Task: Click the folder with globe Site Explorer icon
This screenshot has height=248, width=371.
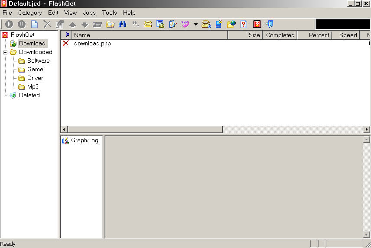Action: [x=231, y=24]
